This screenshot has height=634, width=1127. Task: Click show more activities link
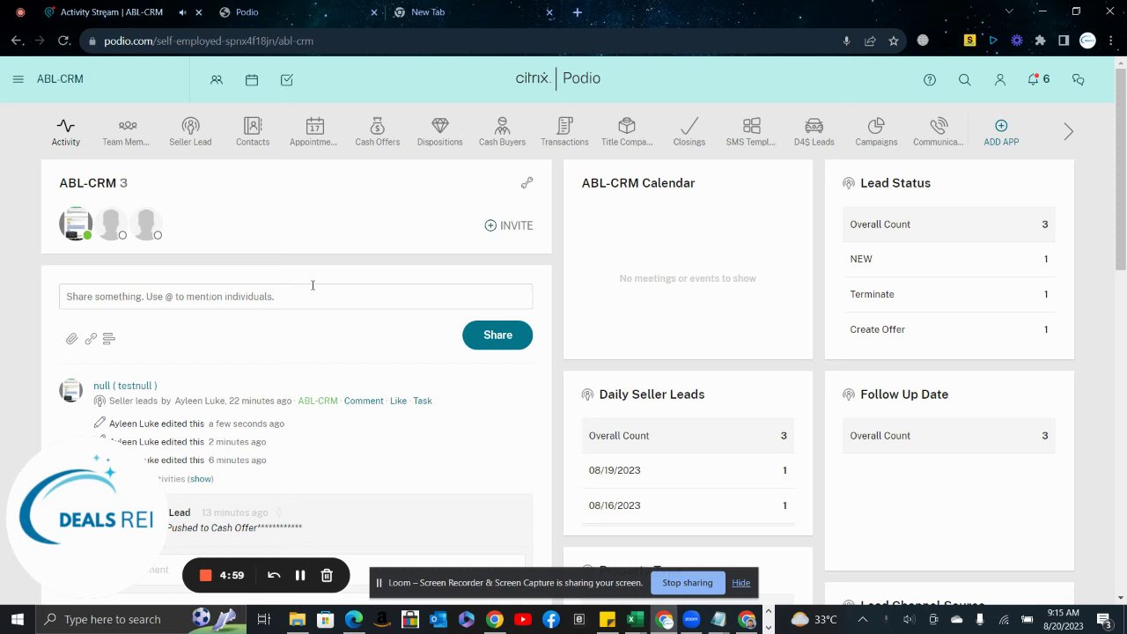(x=201, y=479)
